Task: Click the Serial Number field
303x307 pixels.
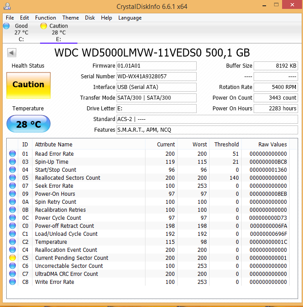Action: (156, 77)
